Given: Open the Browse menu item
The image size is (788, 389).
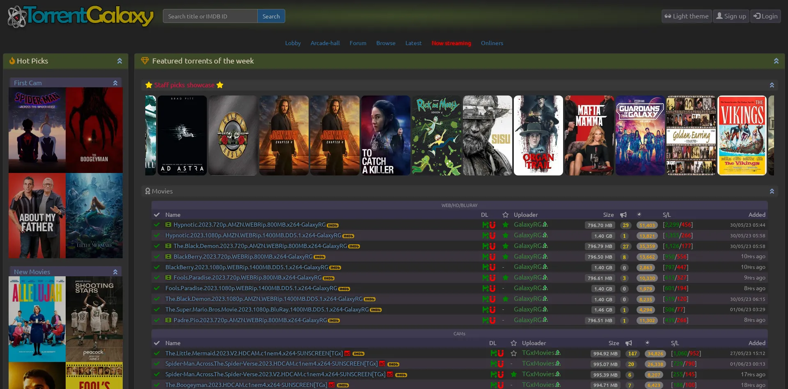Looking at the screenshot, I should pyautogui.click(x=386, y=43).
